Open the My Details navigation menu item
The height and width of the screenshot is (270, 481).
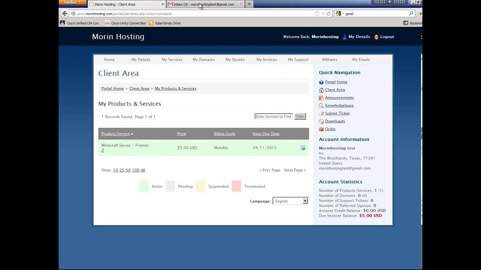coord(141,60)
